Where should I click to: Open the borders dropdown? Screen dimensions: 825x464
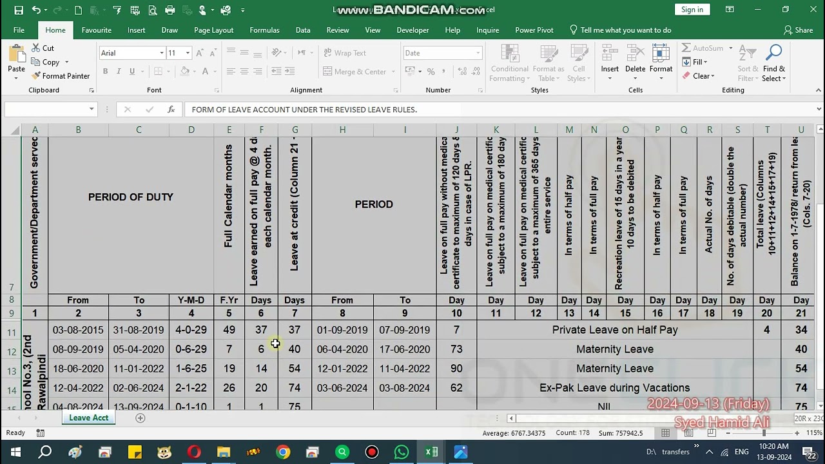(168, 72)
